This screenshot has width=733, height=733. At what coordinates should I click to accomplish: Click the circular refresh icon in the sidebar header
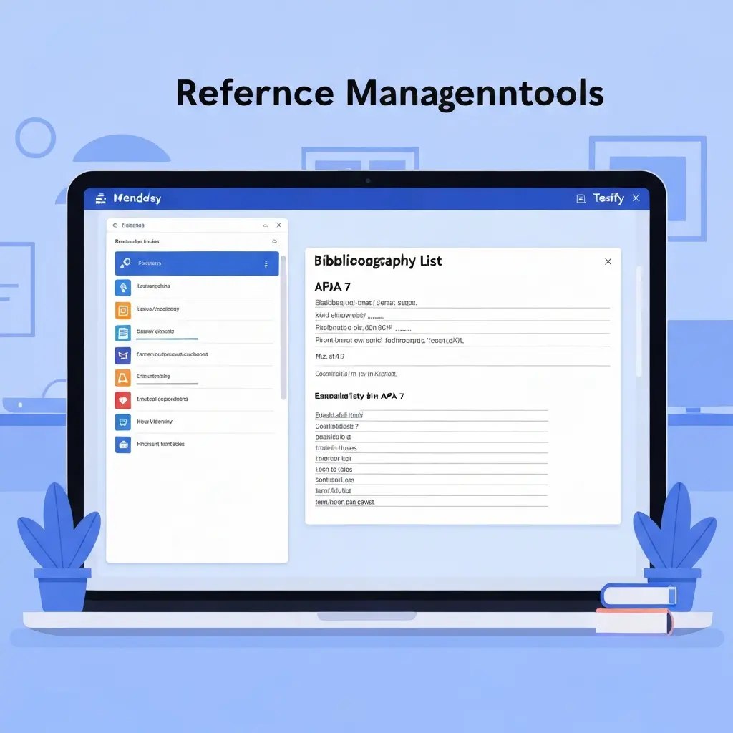(115, 225)
